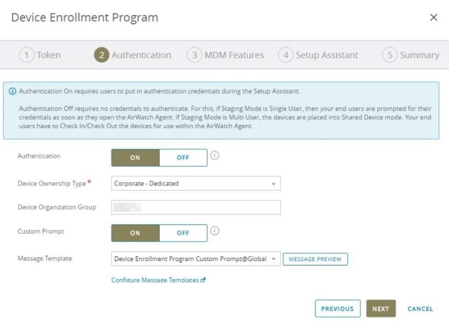Go back with the Previous button
The width and height of the screenshot is (449, 332).
(x=337, y=308)
